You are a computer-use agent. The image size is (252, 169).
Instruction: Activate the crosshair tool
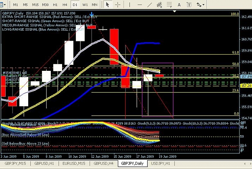[118, 5]
